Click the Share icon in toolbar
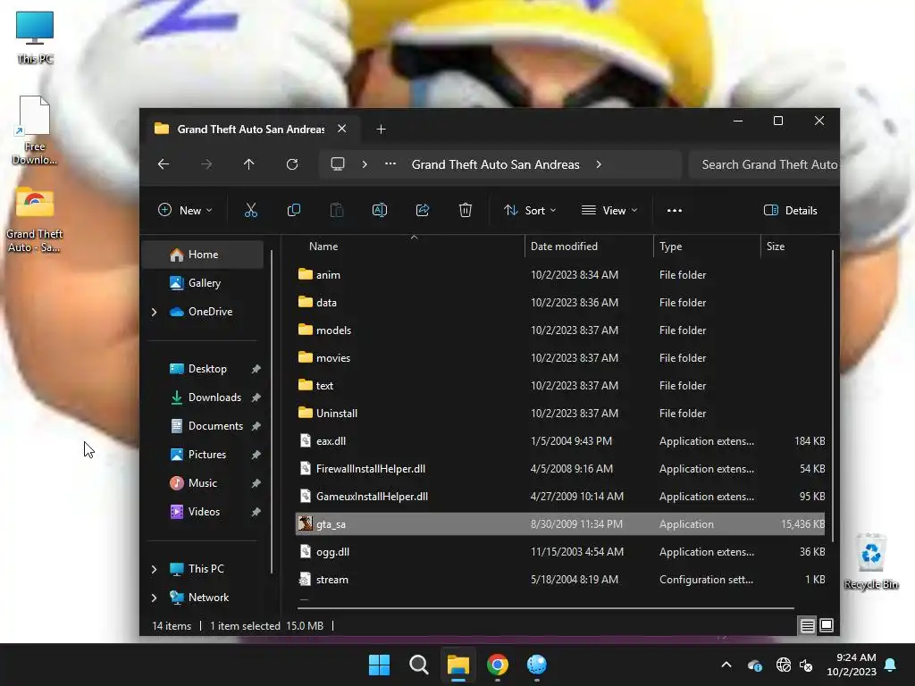The width and height of the screenshot is (915, 686). (x=423, y=211)
